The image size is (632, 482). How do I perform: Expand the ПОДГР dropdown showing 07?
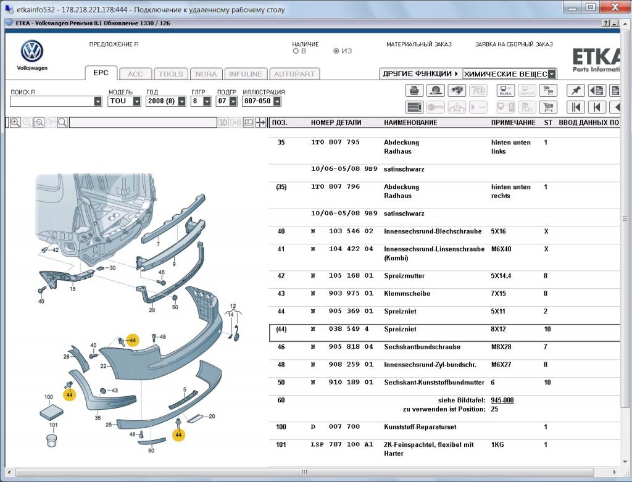coord(233,101)
